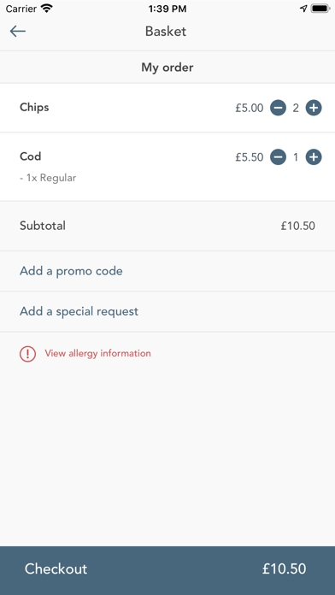The width and height of the screenshot is (335, 595).
Task: Increase Chips quantity with plus icon
Action: pyautogui.click(x=314, y=109)
